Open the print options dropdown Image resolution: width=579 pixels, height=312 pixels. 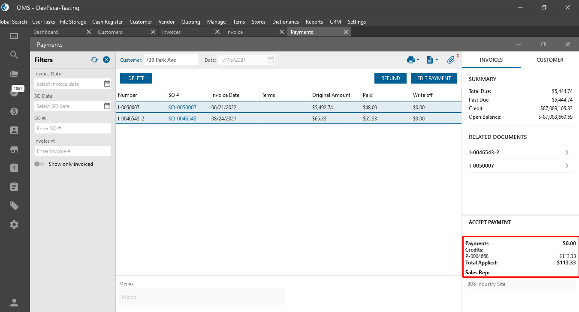[413, 60]
